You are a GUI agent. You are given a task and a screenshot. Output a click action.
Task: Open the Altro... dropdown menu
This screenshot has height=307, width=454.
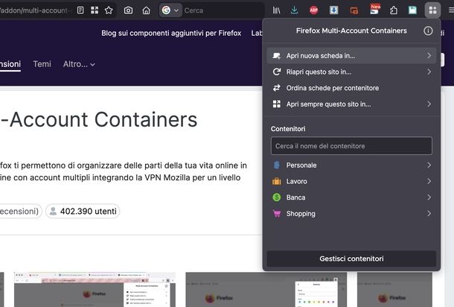tap(79, 64)
